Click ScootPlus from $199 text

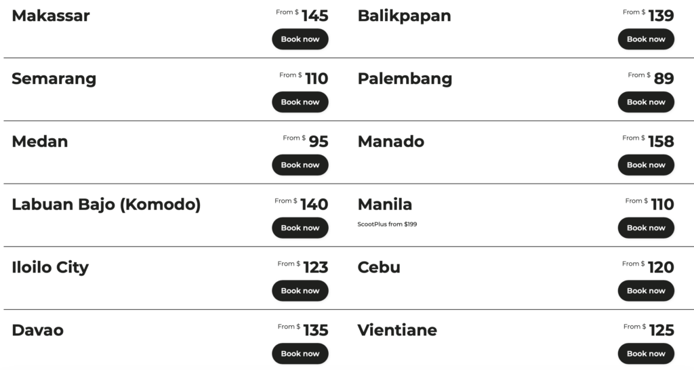pos(387,224)
